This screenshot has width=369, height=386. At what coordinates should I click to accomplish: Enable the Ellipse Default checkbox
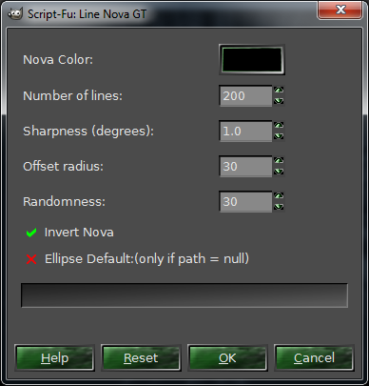[x=31, y=259]
